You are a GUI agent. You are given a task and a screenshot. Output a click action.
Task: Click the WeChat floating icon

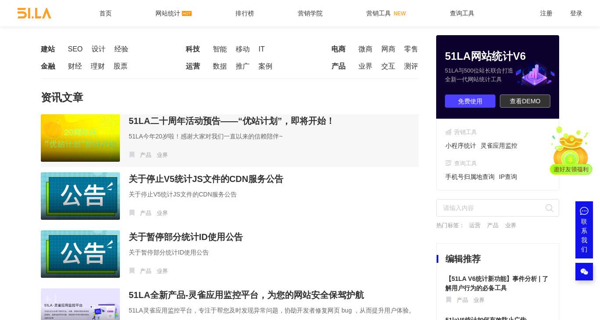click(x=584, y=272)
